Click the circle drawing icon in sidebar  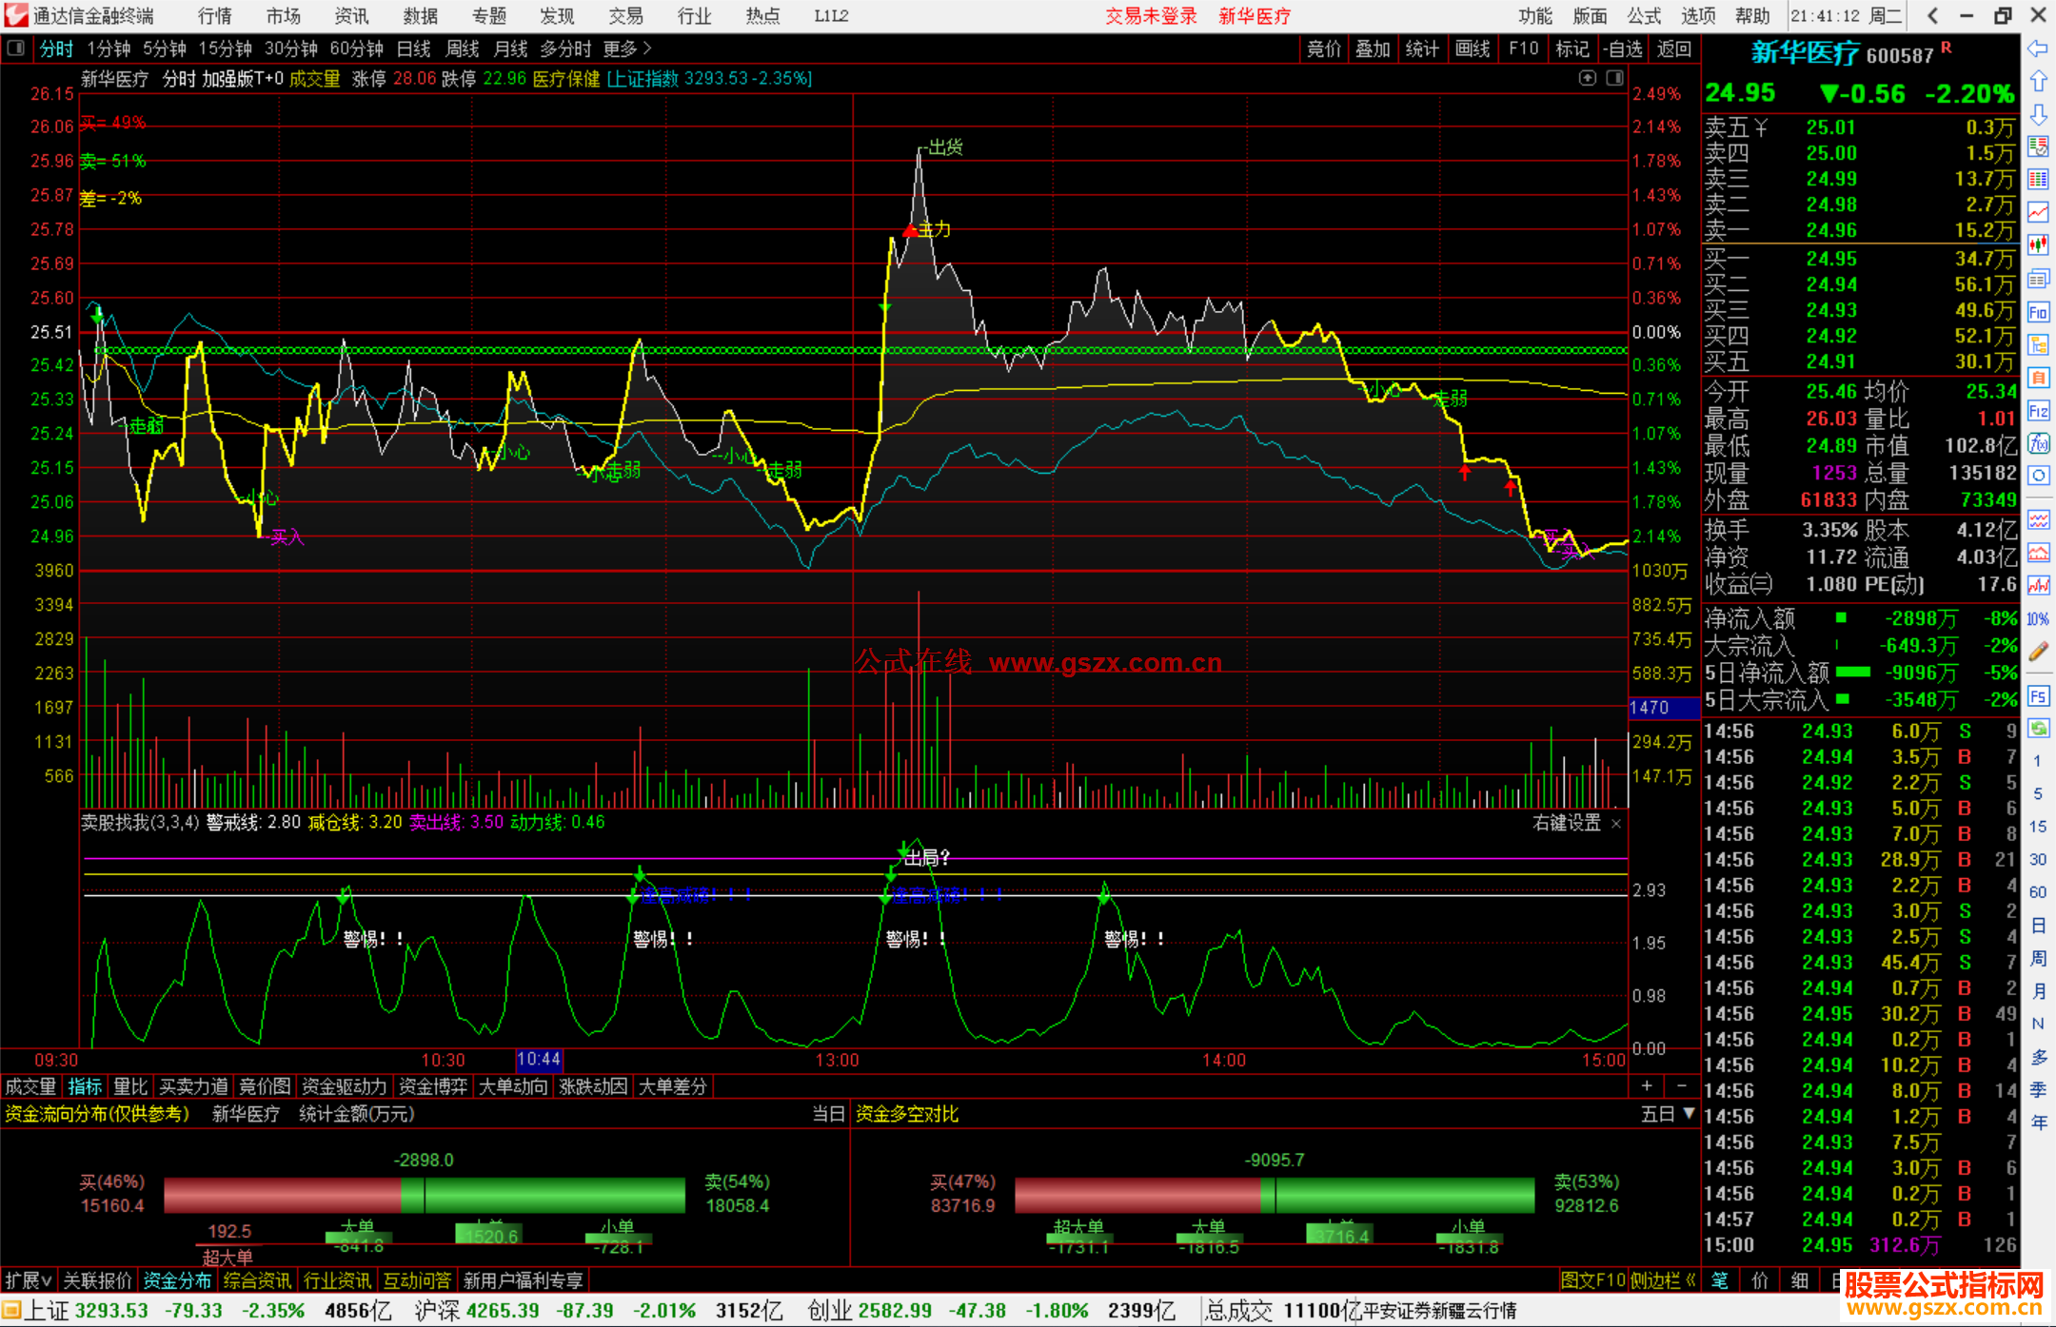click(x=2038, y=476)
